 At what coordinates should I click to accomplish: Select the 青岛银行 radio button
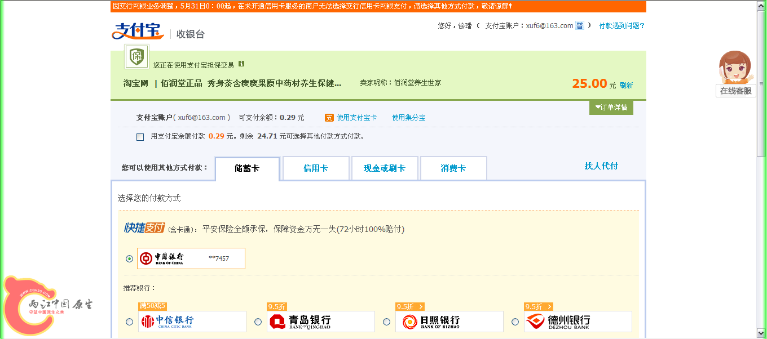click(x=258, y=322)
